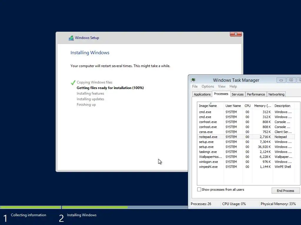Click the 2,716 K memory value
The width and height of the screenshot is (301, 225).
coord(265,137)
